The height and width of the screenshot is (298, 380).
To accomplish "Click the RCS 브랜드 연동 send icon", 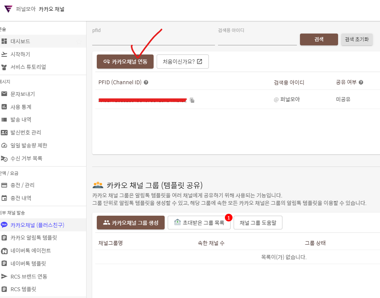I will [4, 276].
